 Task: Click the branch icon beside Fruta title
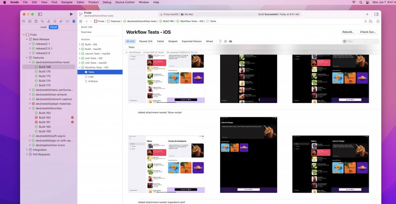(x=80, y=14)
